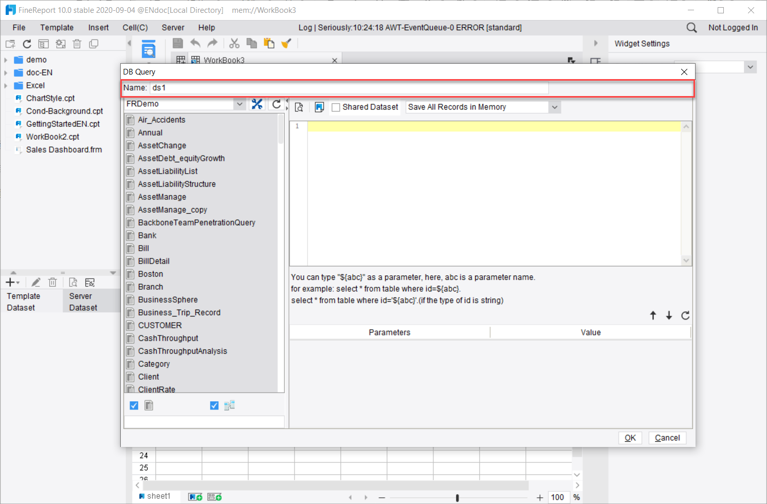Expand the Excel folder in the tree
Viewport: 767px width, 504px height.
(x=6, y=86)
